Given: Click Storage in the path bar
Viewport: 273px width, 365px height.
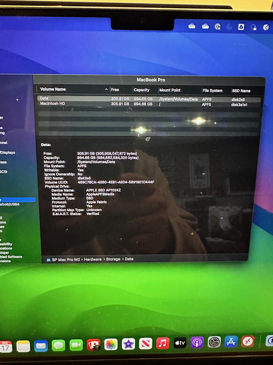Looking at the screenshot, I should pos(113,259).
